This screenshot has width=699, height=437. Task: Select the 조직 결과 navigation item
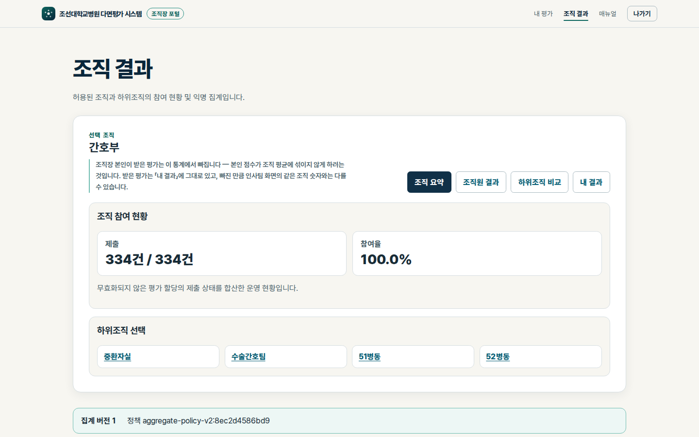pos(576,14)
